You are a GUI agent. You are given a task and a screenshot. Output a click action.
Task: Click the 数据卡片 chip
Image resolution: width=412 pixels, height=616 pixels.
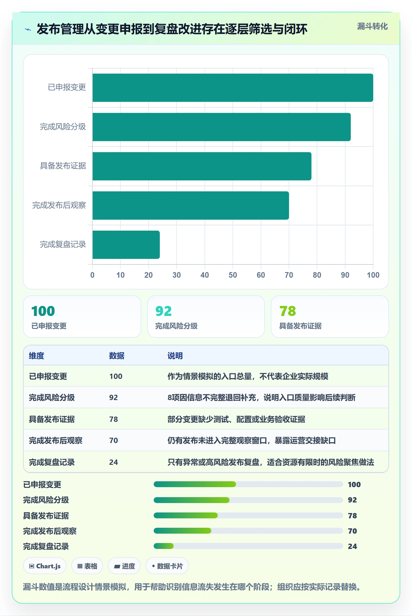[167, 566]
